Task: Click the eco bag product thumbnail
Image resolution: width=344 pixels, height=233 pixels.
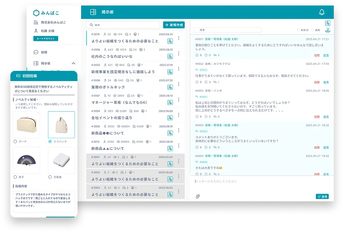Action: 61,125
